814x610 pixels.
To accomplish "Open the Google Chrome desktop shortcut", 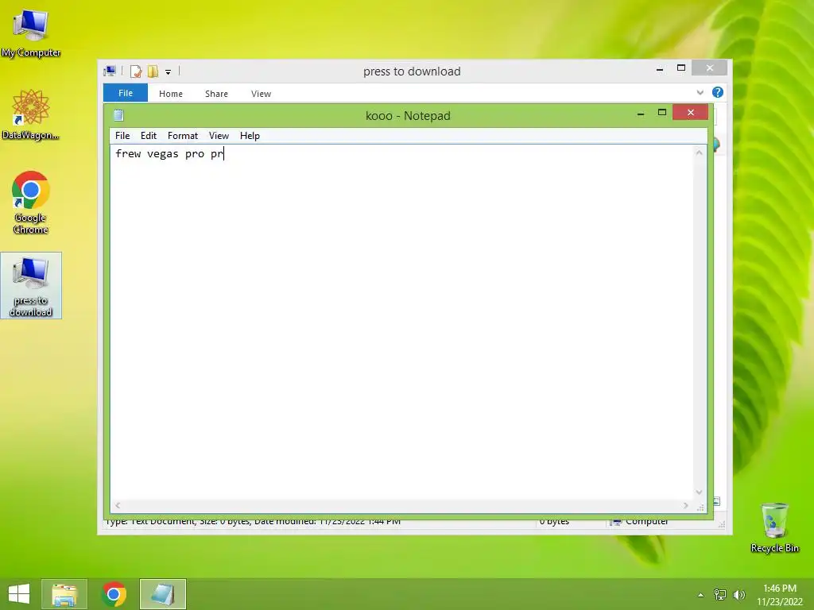I will tap(31, 203).
